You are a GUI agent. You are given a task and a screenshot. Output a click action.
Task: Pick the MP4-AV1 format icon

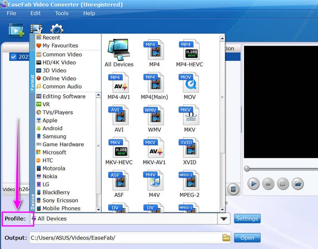tap(119, 83)
